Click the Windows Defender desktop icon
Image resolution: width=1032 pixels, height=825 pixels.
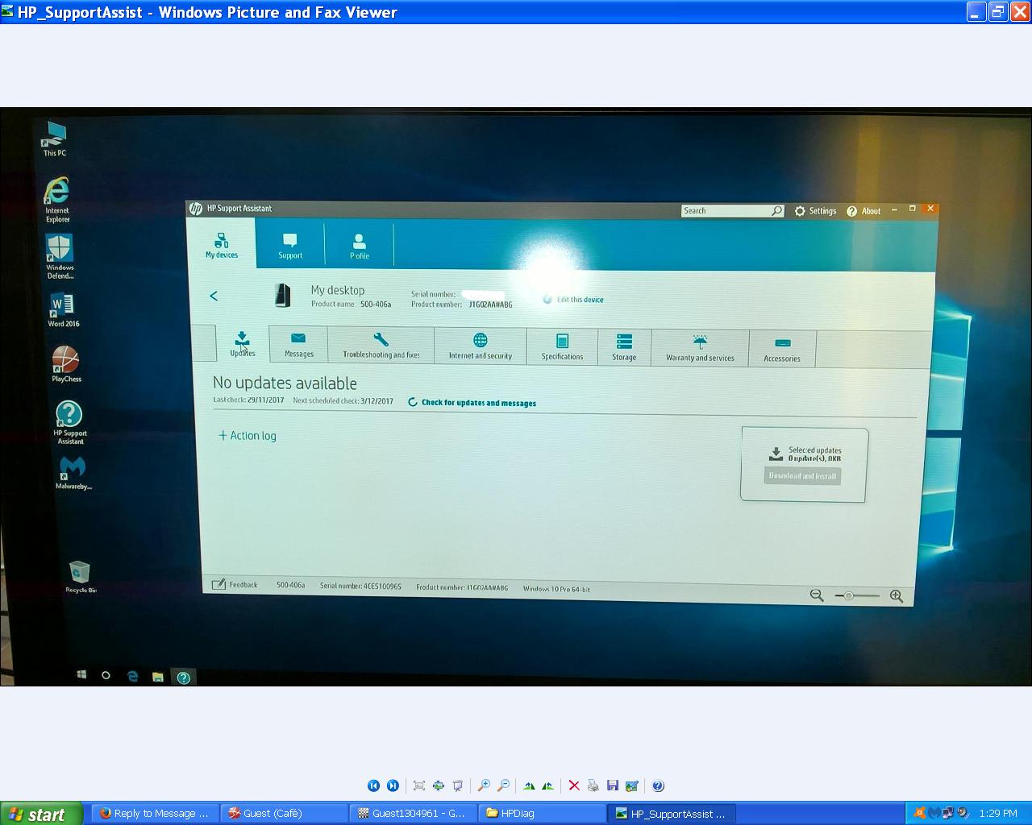[x=60, y=257]
